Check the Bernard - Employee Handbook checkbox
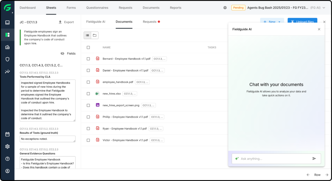This screenshot has height=181, width=332. click(88, 59)
